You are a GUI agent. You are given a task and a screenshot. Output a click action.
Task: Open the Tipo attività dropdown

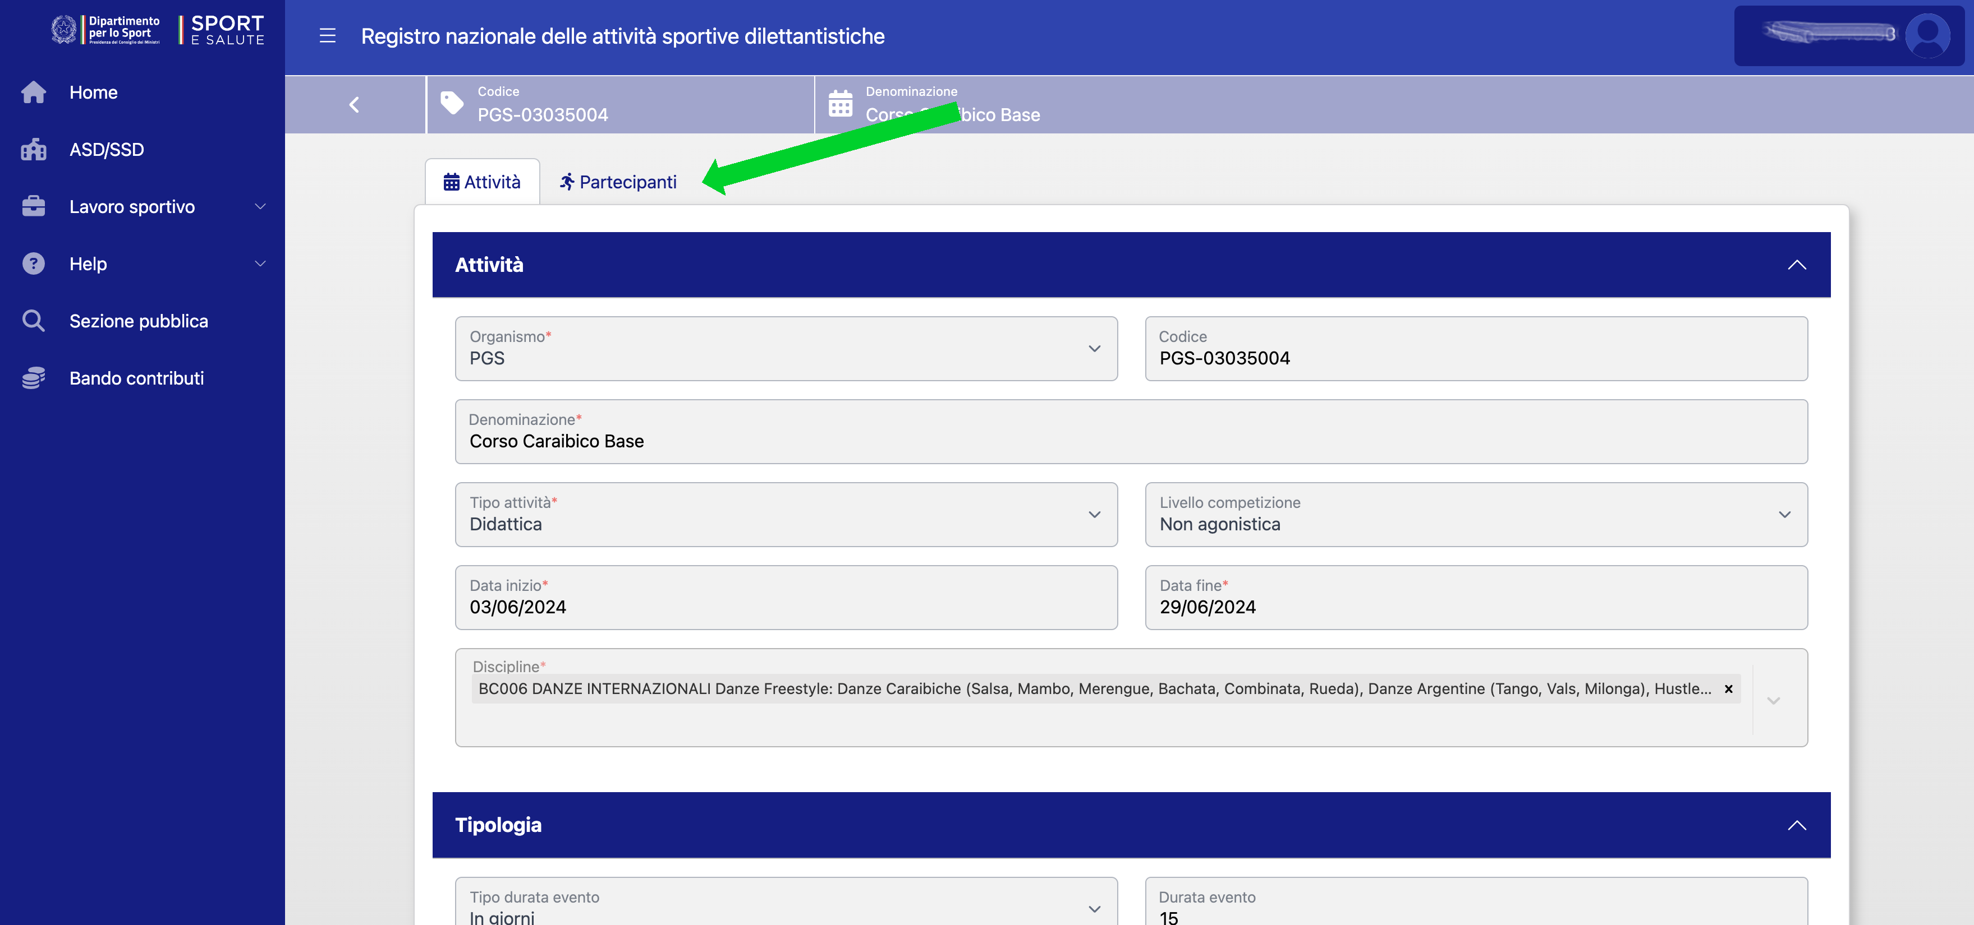point(1094,515)
